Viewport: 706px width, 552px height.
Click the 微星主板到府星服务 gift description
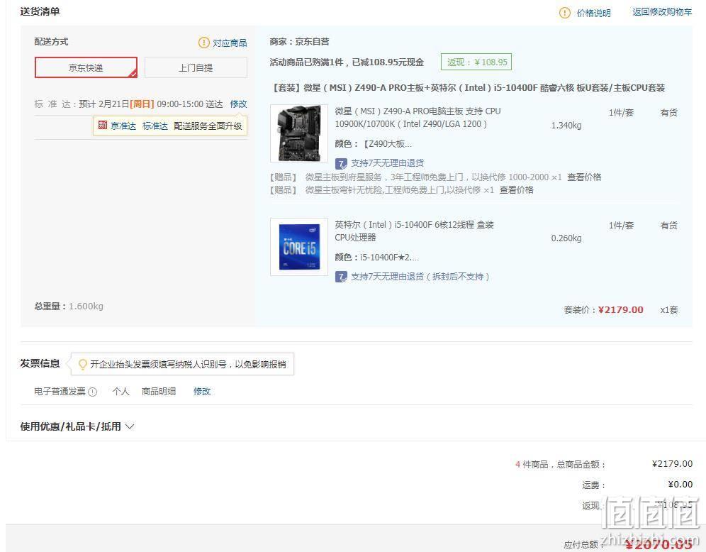(x=434, y=177)
